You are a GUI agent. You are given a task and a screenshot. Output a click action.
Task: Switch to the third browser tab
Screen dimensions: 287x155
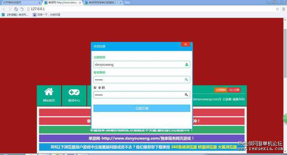point(104,2)
